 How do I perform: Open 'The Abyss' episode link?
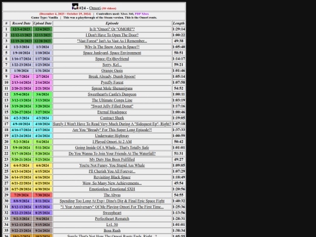coord(112,195)
